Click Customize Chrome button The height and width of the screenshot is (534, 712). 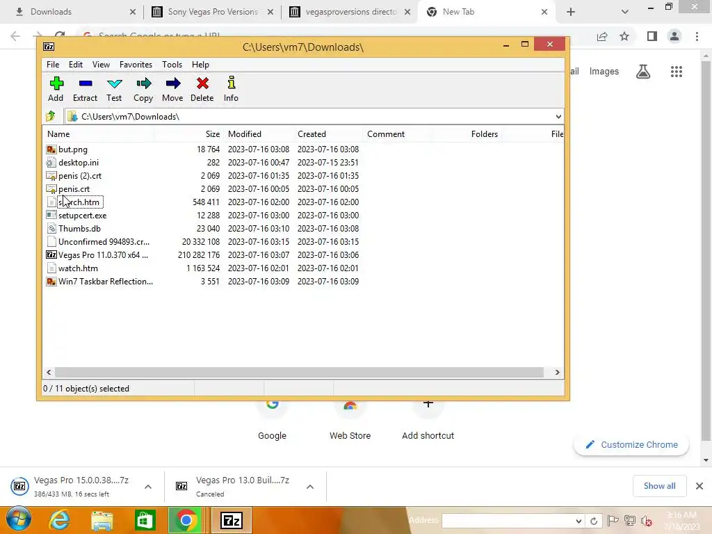point(631,444)
